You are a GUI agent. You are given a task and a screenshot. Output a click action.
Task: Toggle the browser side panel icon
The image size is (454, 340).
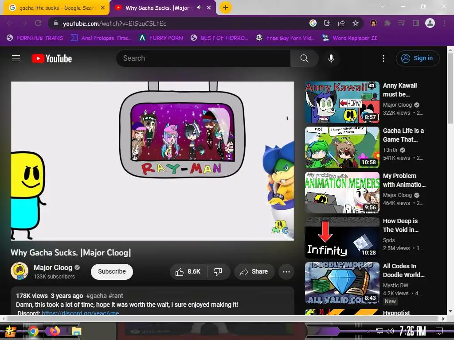[x=416, y=23]
